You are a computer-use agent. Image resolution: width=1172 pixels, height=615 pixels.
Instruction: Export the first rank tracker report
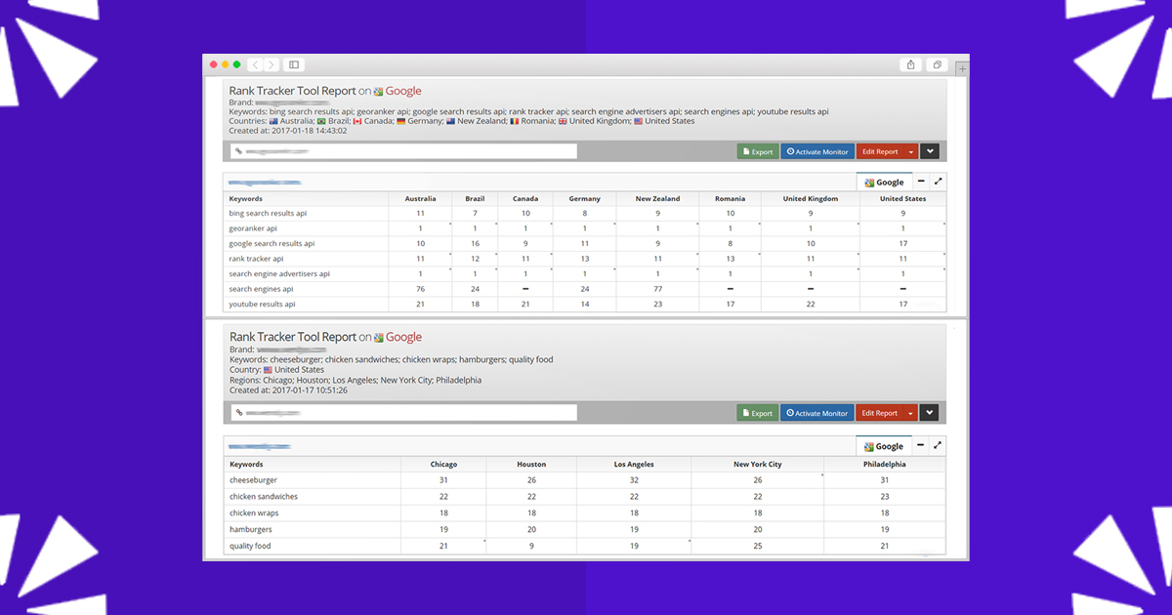[757, 151]
